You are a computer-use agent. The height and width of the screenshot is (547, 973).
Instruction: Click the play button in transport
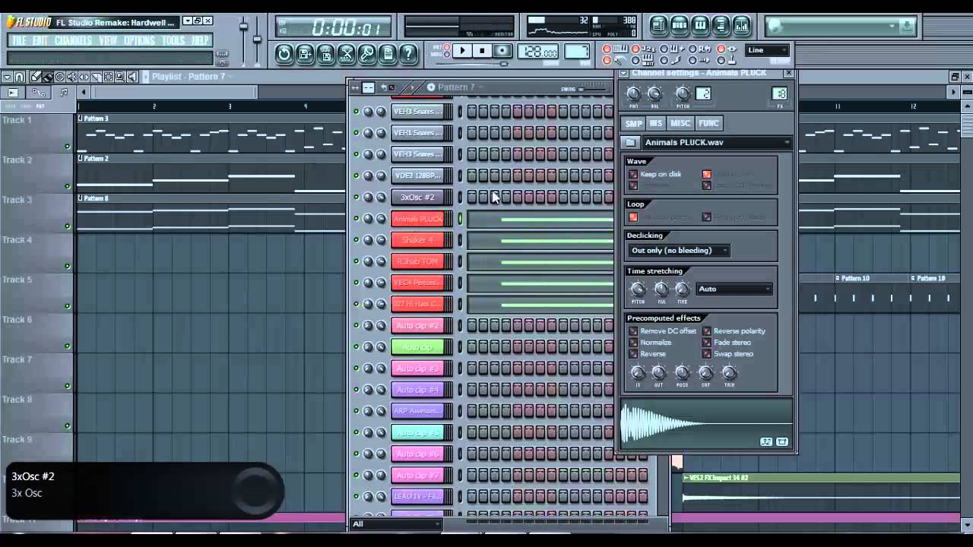461,51
